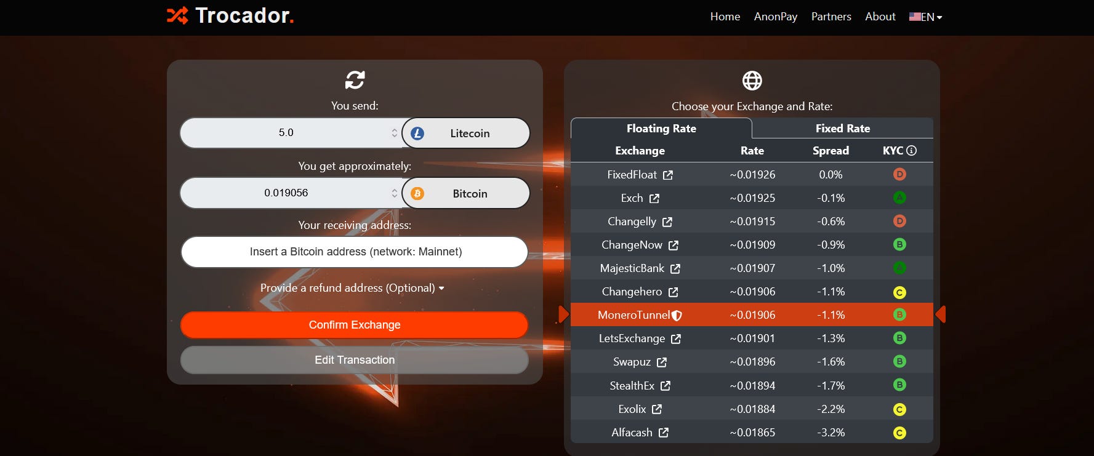Image resolution: width=1094 pixels, height=456 pixels.
Task: Open the About menu item
Action: pos(880,17)
